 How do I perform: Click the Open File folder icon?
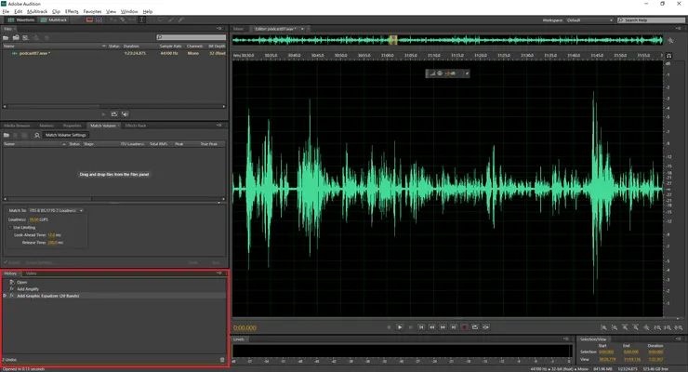[x=6, y=38]
